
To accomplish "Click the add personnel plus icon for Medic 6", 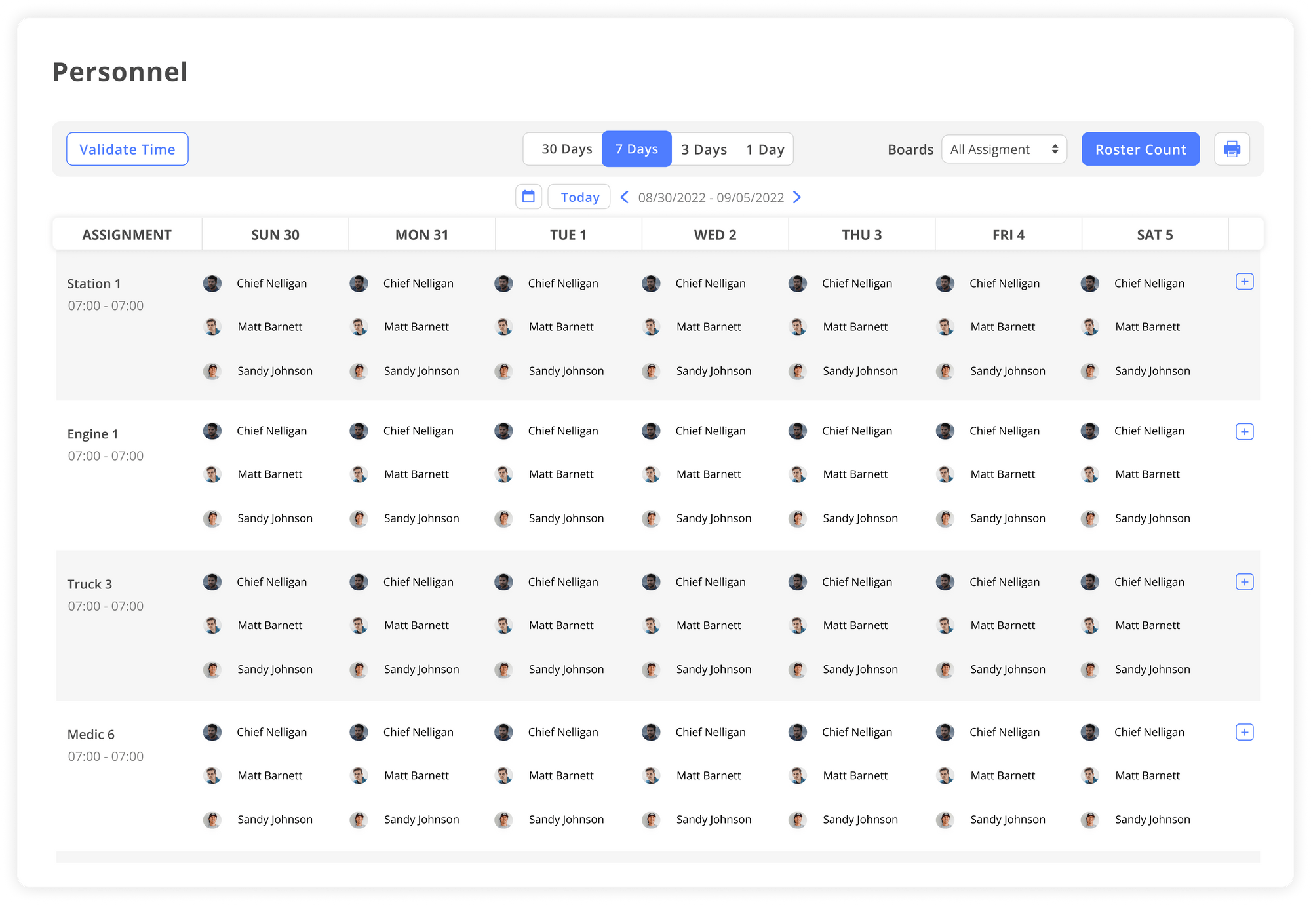I will point(1244,732).
